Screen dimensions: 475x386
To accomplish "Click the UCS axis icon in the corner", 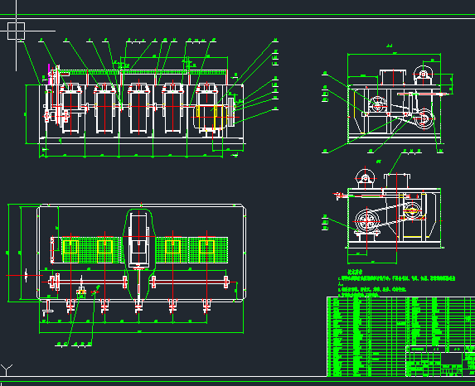I will coord(6,370).
